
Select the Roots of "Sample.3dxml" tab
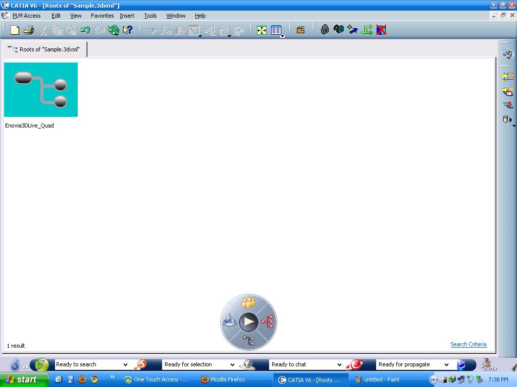[45, 49]
